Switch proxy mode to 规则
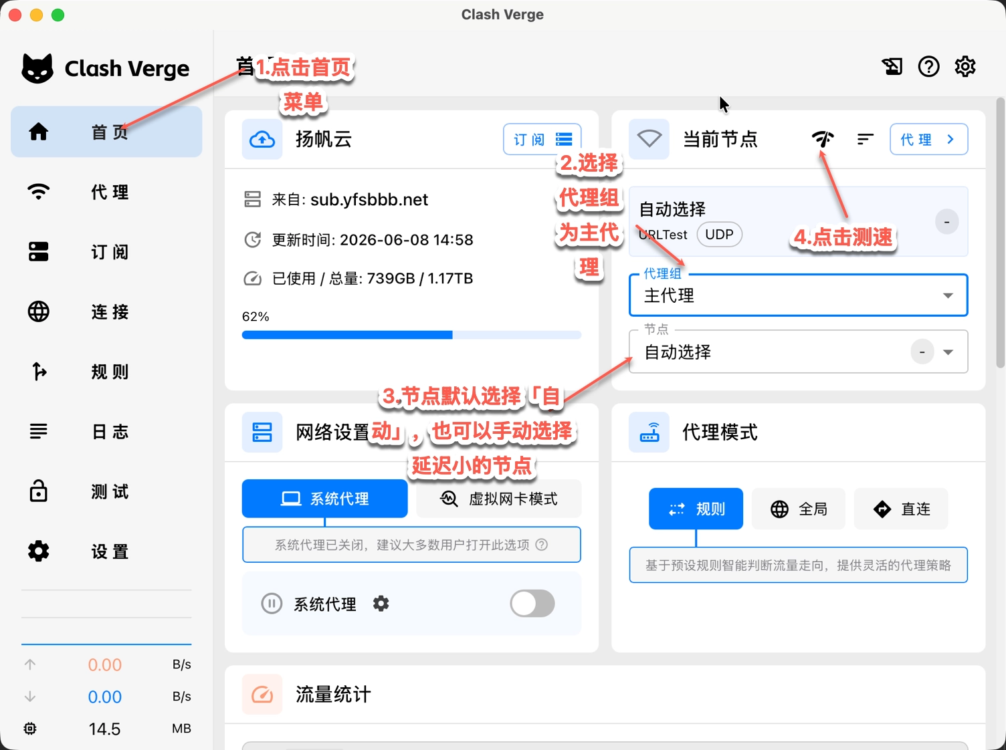The image size is (1006, 750). [696, 509]
